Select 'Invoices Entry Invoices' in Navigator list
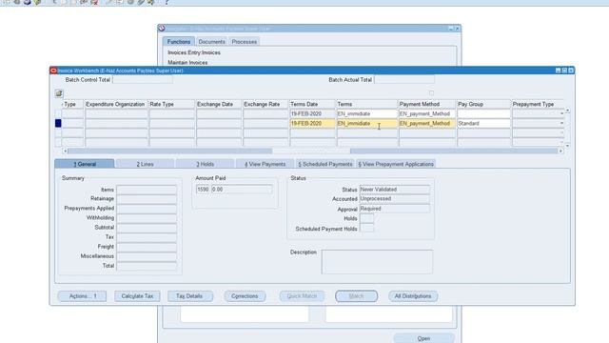The image size is (609, 343). pos(194,52)
